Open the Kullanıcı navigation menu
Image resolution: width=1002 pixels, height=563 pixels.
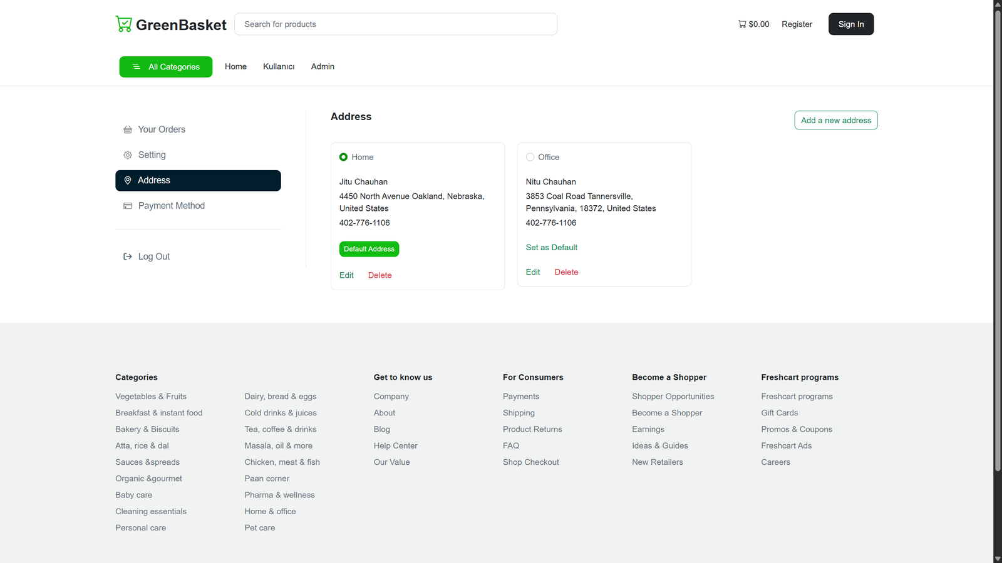pos(279,66)
